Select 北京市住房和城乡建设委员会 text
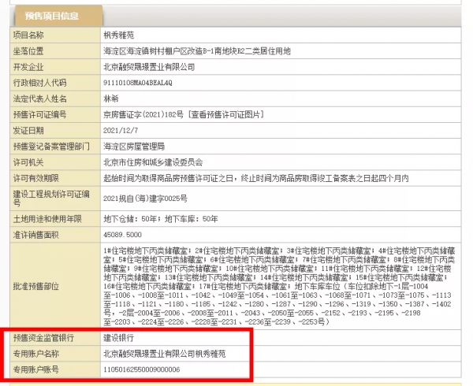 [153, 162]
